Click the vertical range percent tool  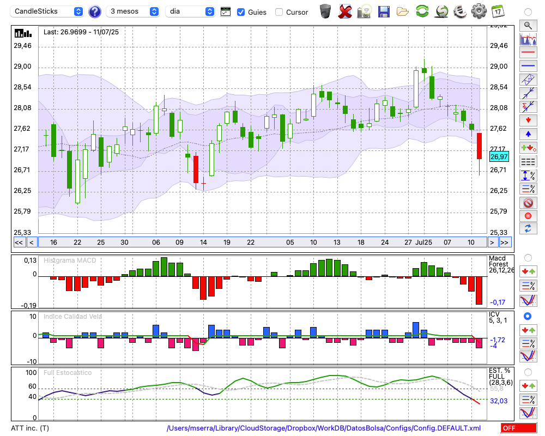click(x=528, y=175)
